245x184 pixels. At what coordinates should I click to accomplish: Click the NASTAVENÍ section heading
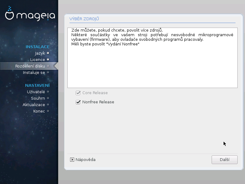click(x=37, y=86)
